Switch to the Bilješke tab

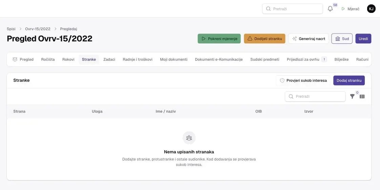point(341,59)
